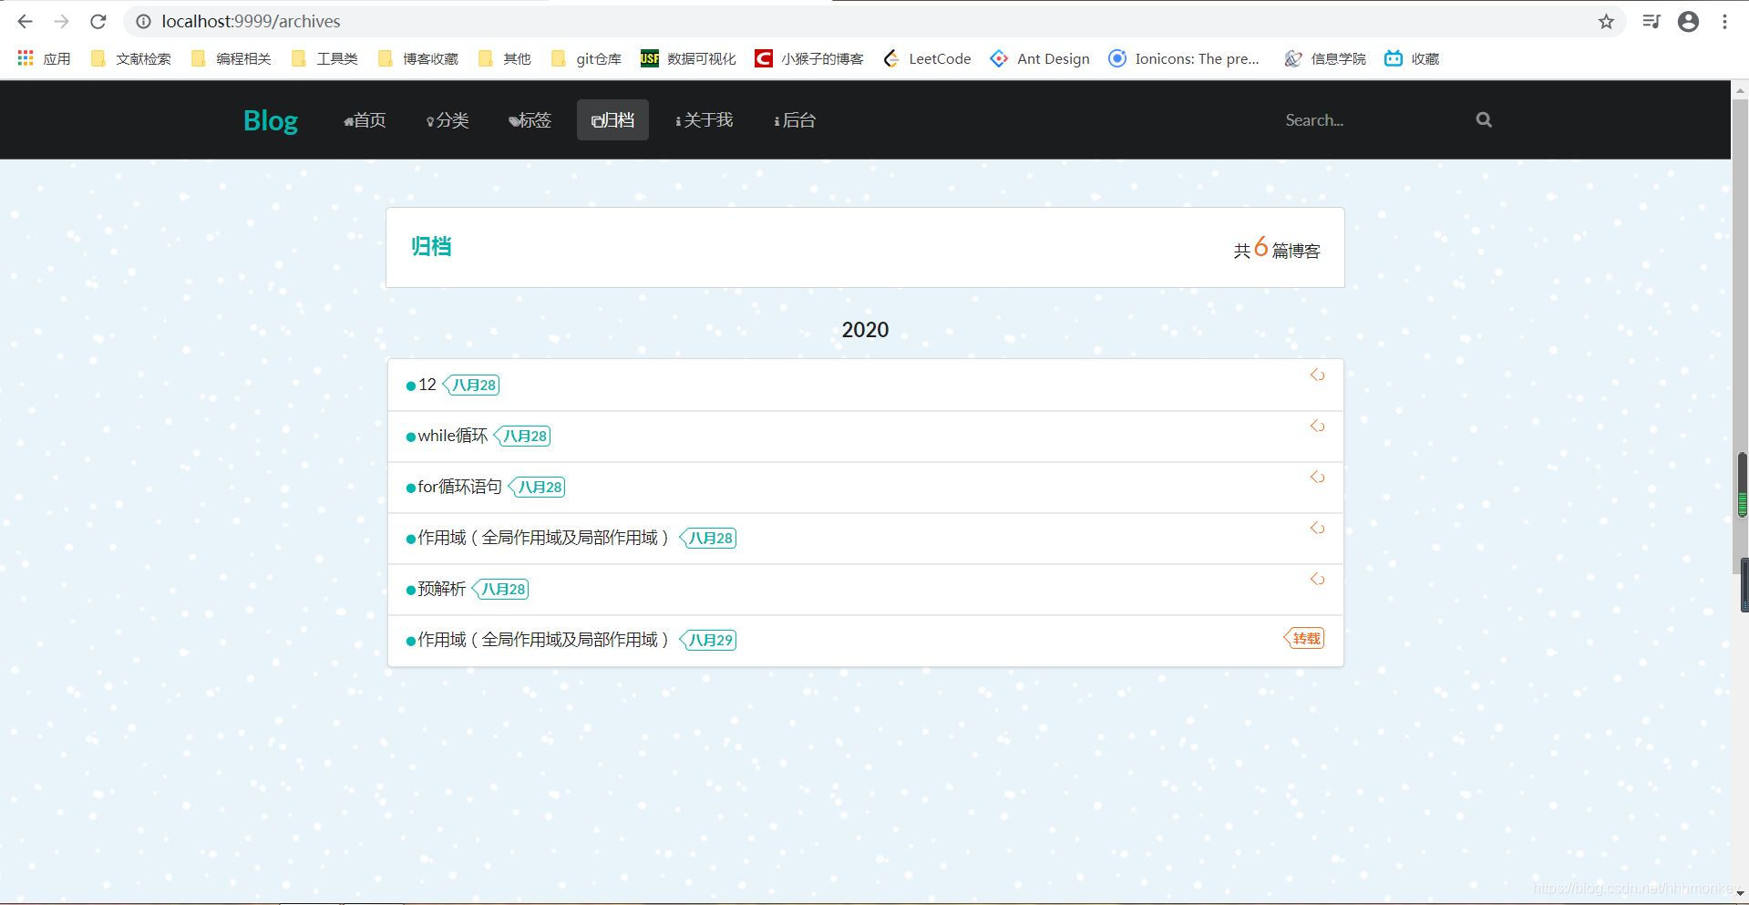
Task: Open the Ionicons bookmark
Action: click(1183, 58)
